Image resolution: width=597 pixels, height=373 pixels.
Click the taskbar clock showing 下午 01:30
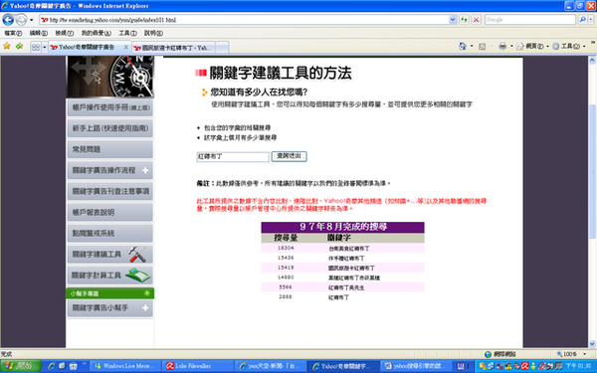[x=578, y=366]
